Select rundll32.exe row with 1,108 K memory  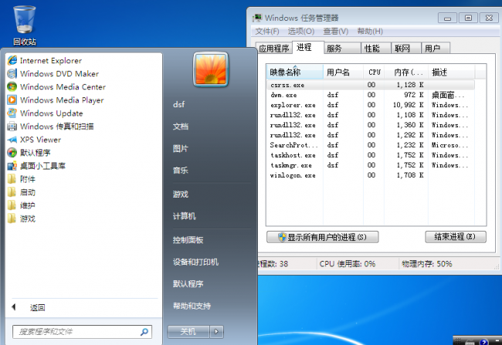(x=371, y=115)
